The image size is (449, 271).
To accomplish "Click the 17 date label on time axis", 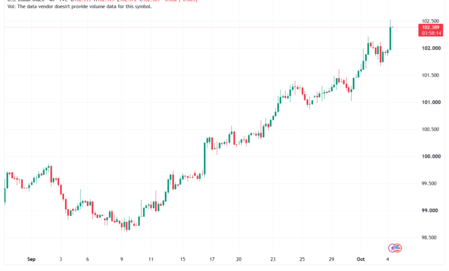I will click(212, 259).
